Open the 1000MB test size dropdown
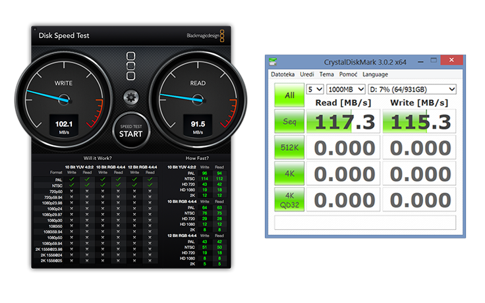The height and width of the screenshot is (303, 485). pos(346,90)
